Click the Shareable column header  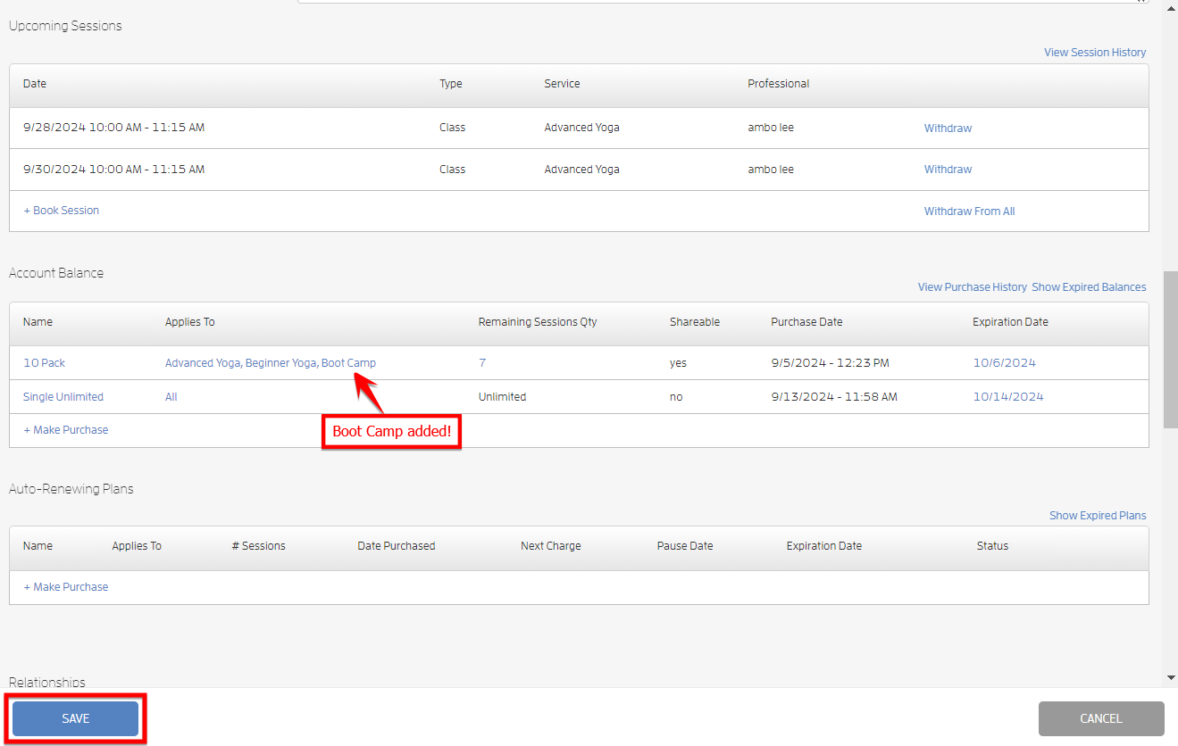pyautogui.click(x=695, y=322)
